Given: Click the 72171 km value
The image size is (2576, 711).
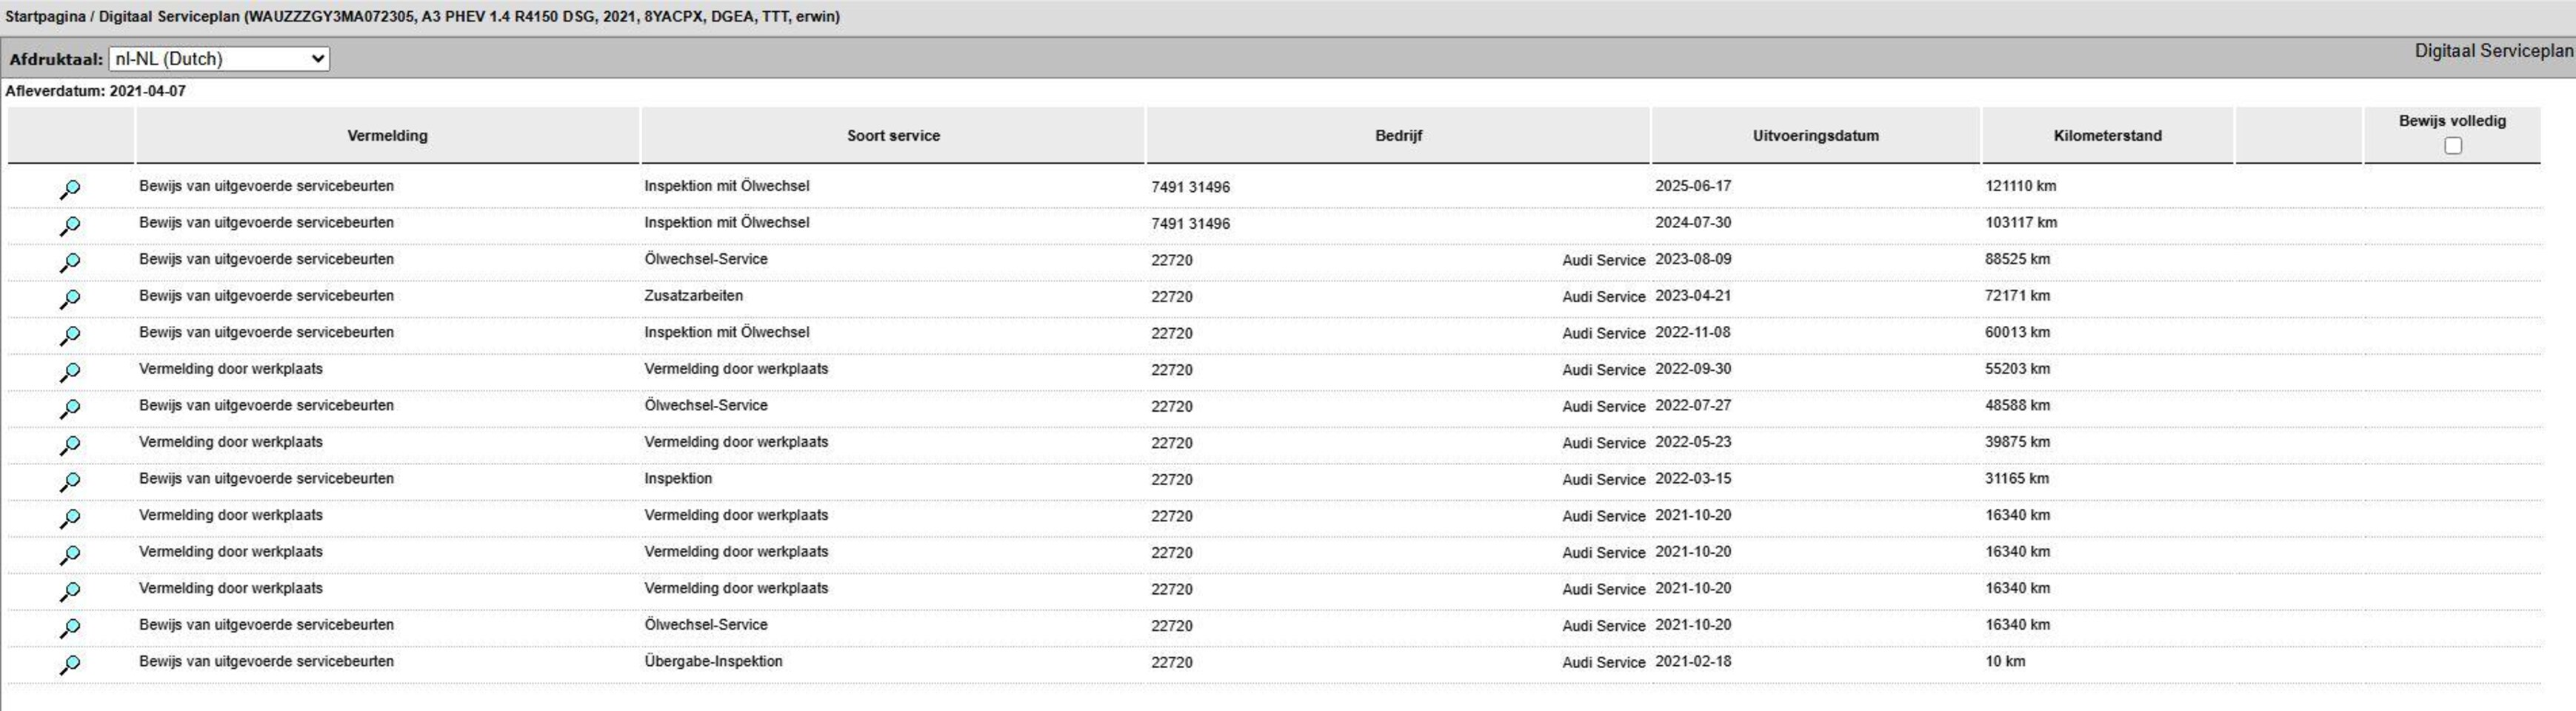Looking at the screenshot, I should point(2017,295).
